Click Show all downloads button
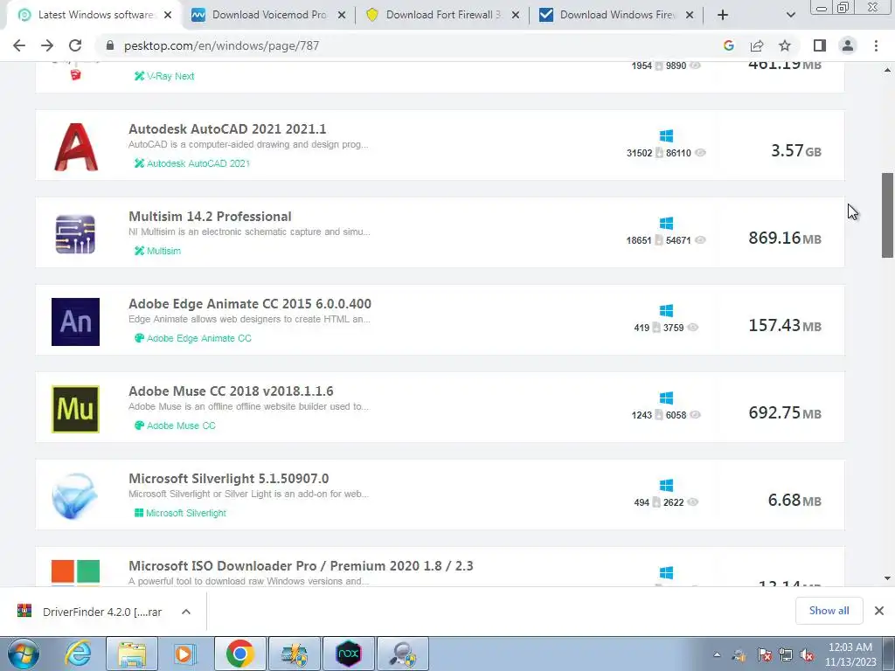The height and width of the screenshot is (671, 895). tap(829, 611)
